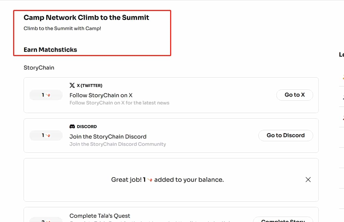
Task: Click the StoryChain section label
Action: click(x=39, y=68)
